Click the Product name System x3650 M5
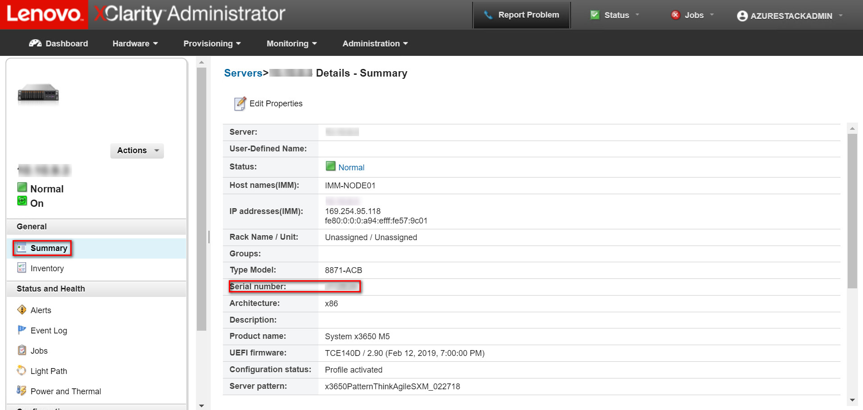Viewport: 863px width, 410px height. pyautogui.click(x=357, y=337)
